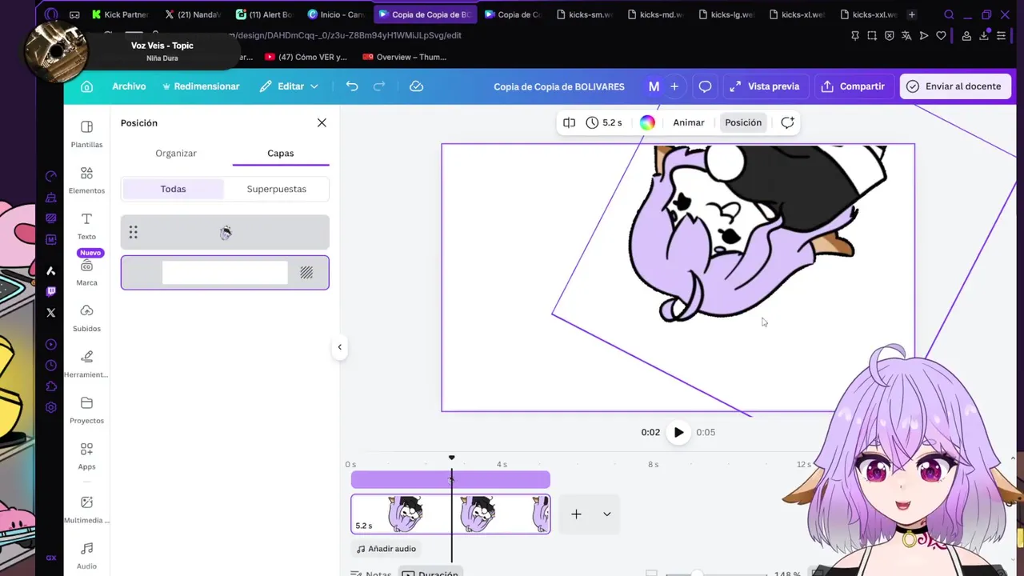
Task: Play the video timeline
Action: click(678, 432)
